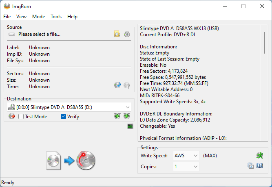Screen dimensions: 272x187
Task: Click the green up-arrow eject tray icon
Action: (x=117, y=117)
